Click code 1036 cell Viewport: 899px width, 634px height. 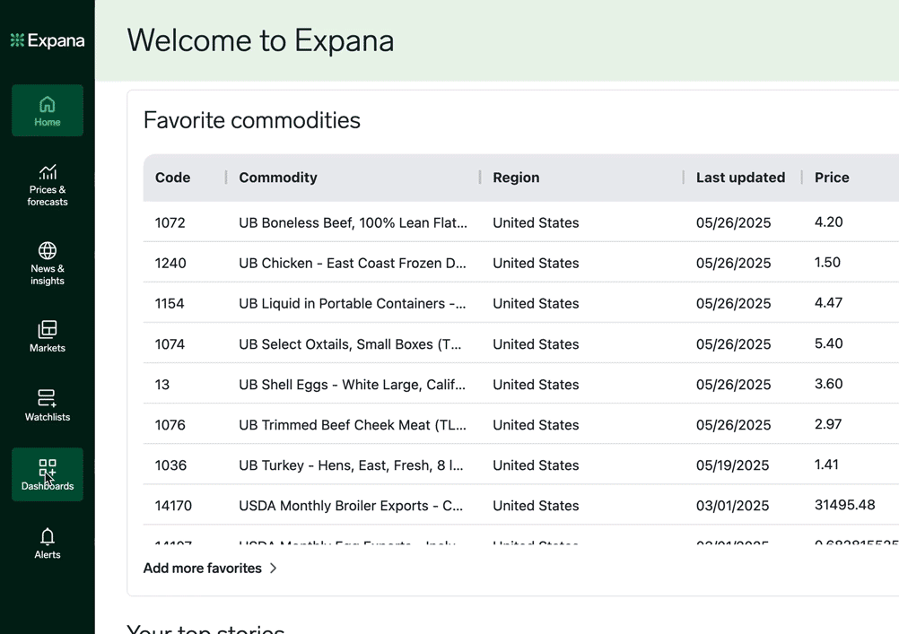click(170, 465)
